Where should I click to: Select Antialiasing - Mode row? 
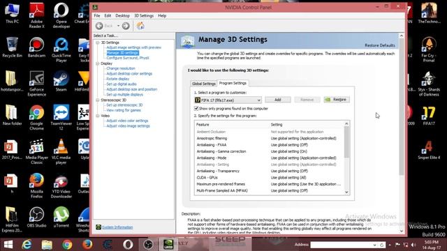(270, 158)
